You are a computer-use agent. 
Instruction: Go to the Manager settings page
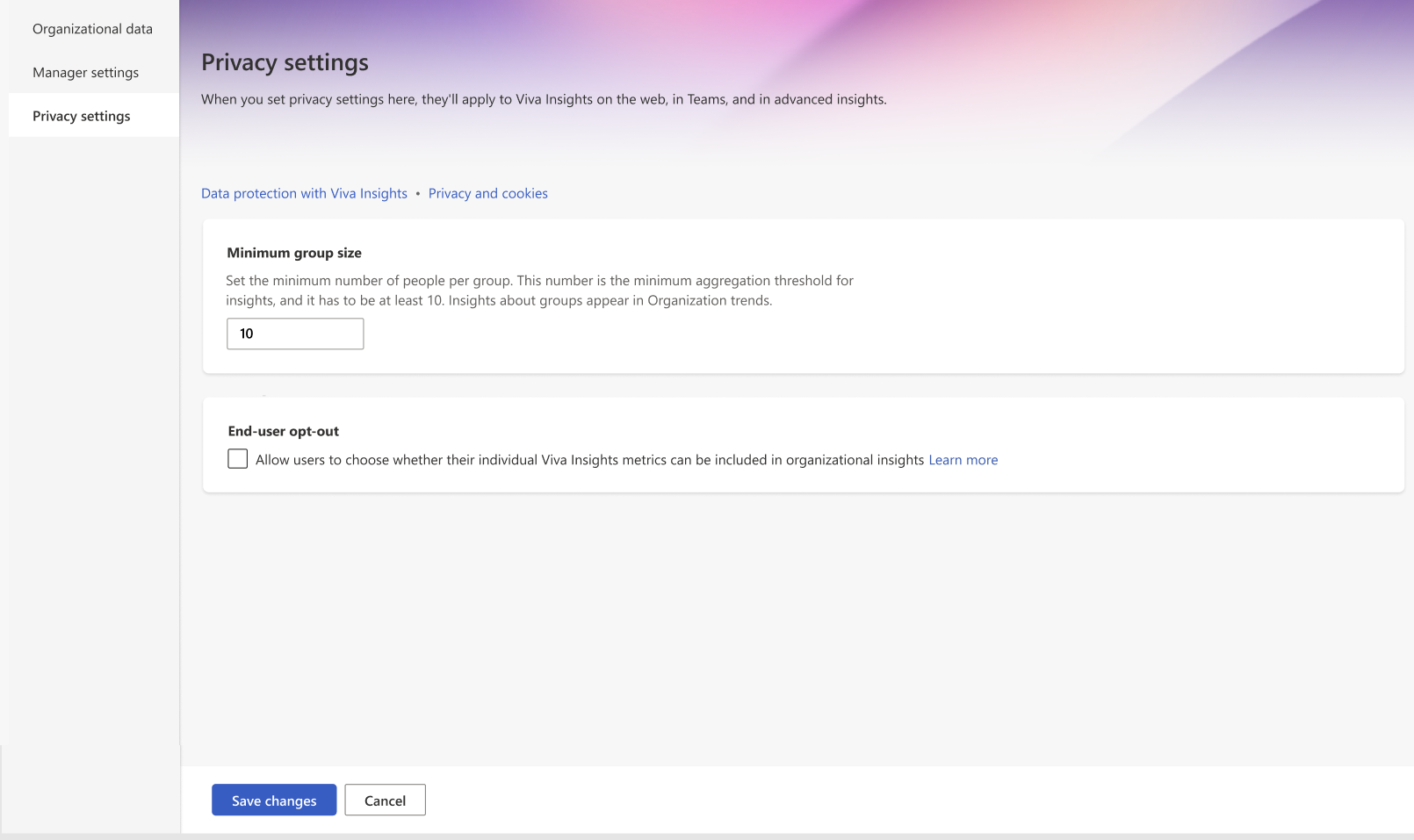coord(85,73)
